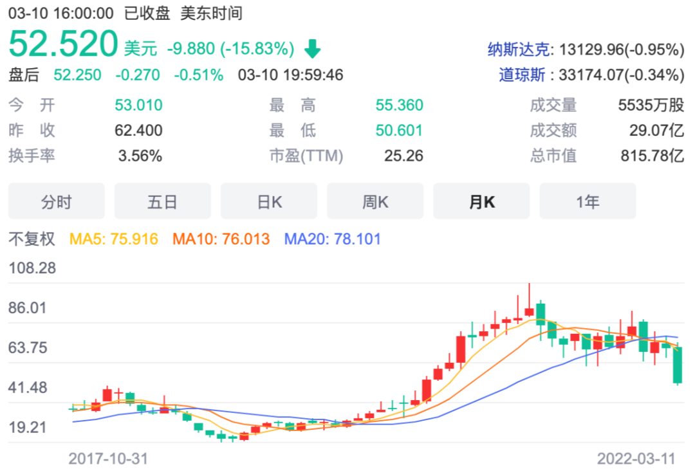Toggle the blue MA20 indicator label

333,239
